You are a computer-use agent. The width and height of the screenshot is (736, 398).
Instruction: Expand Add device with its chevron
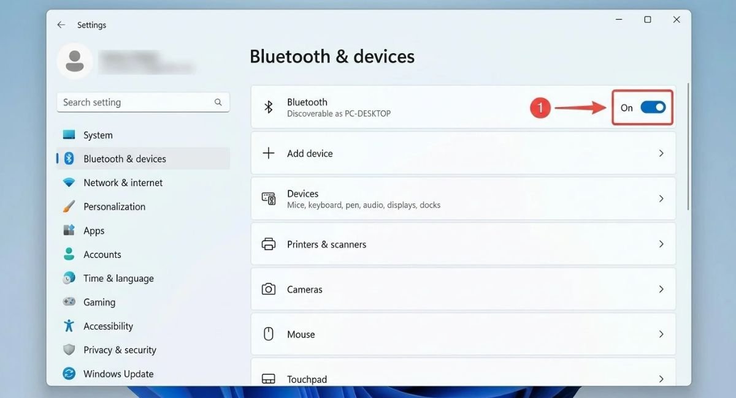(x=661, y=153)
